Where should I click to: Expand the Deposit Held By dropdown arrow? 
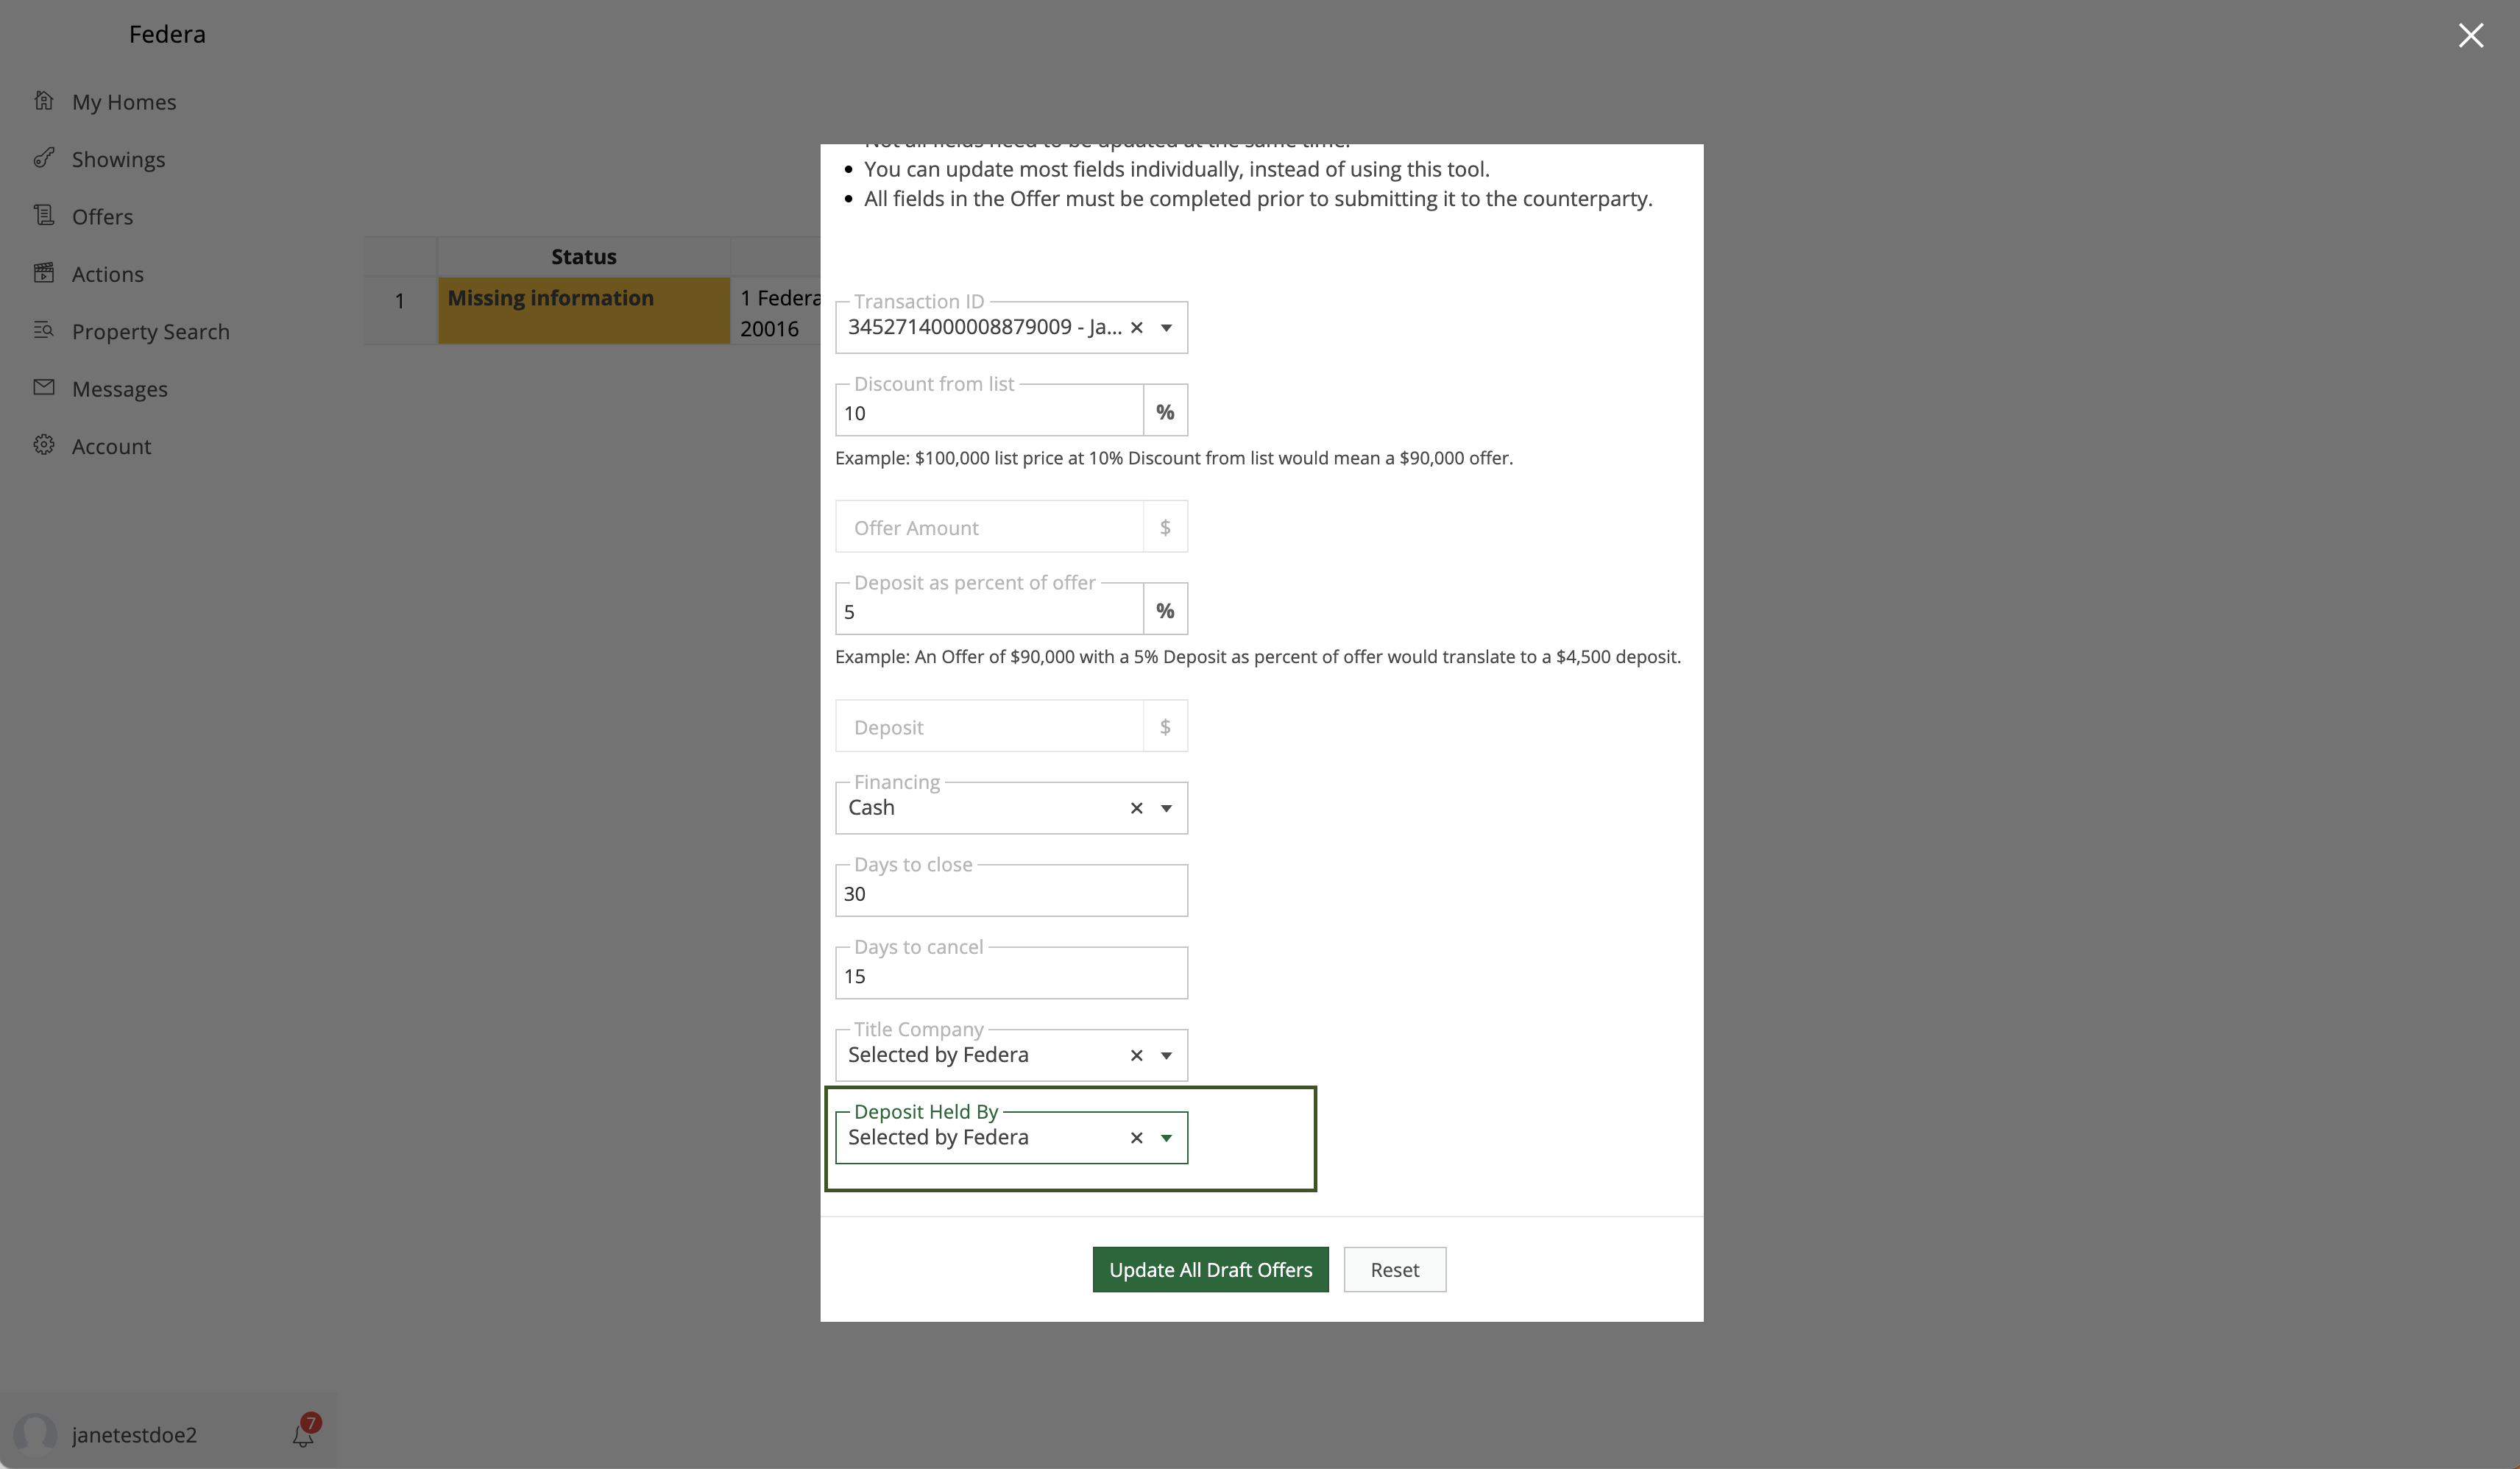coord(1166,1138)
